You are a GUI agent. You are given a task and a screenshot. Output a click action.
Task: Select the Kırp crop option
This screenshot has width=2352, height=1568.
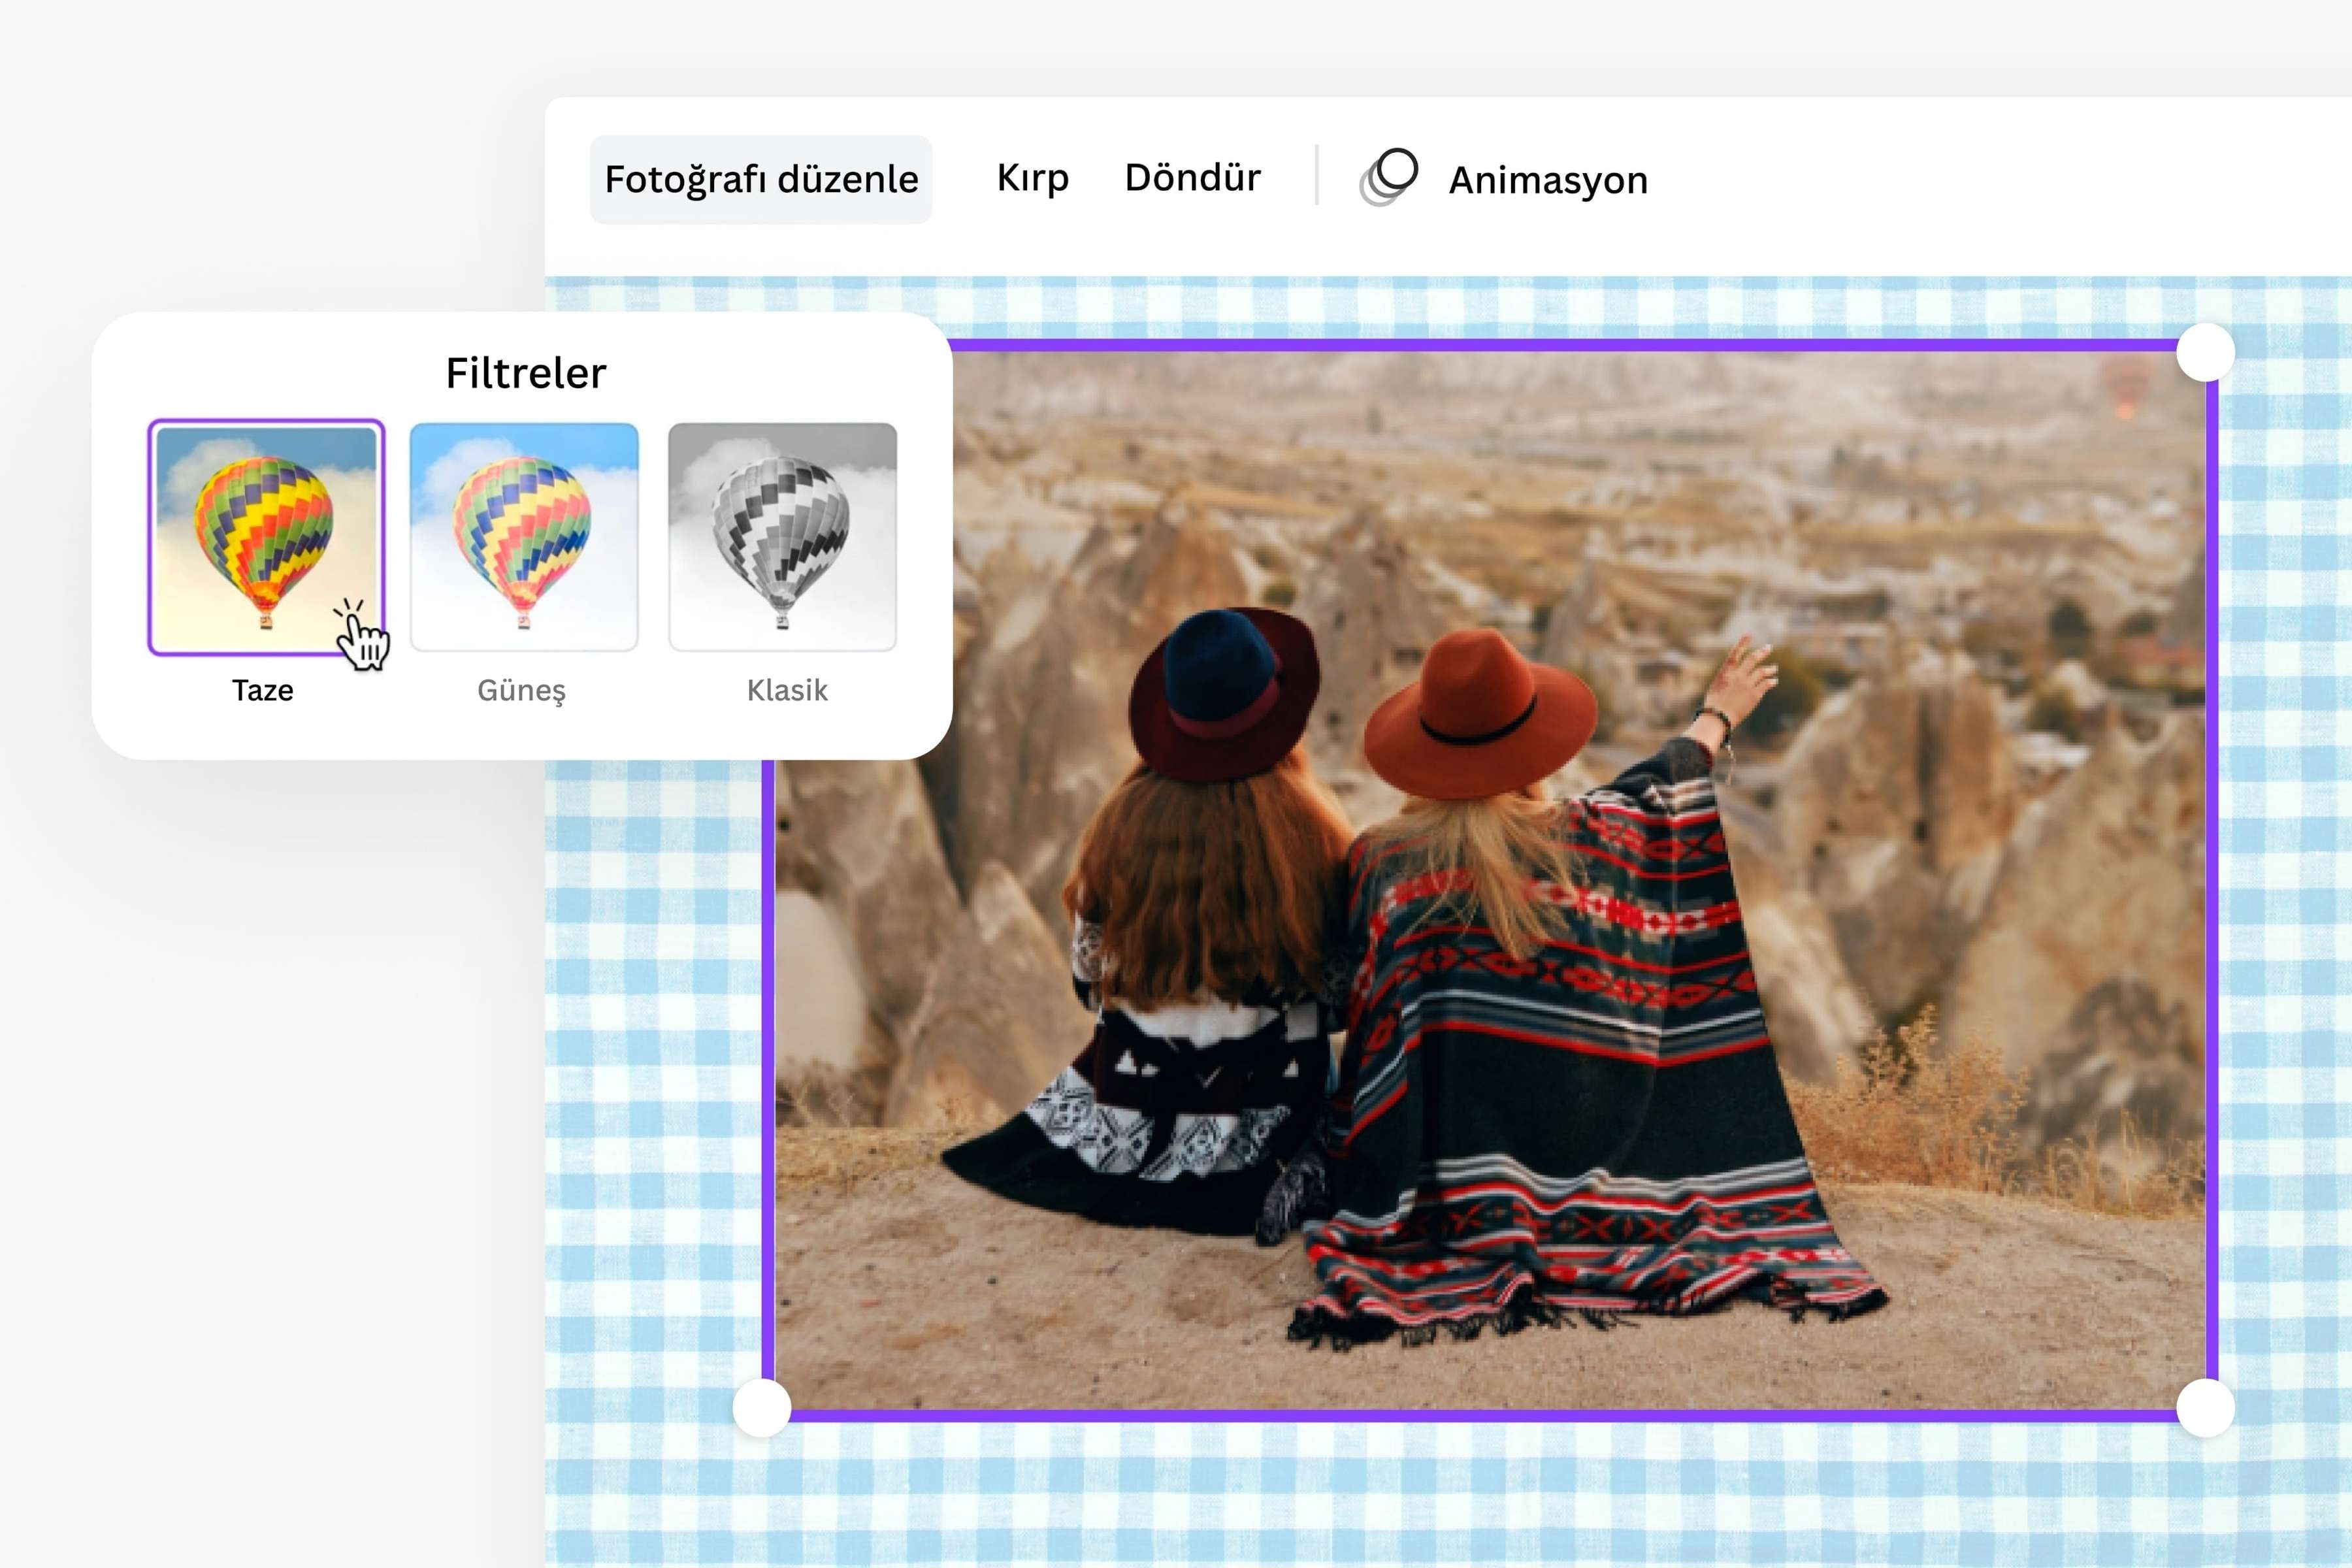point(1033,179)
